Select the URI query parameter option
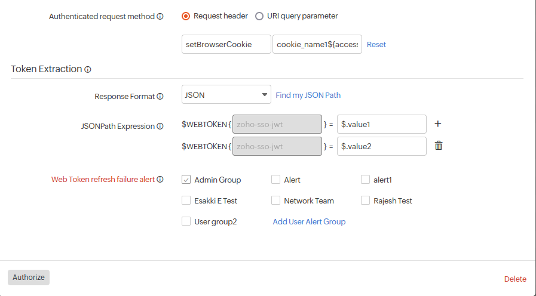 pyautogui.click(x=259, y=16)
